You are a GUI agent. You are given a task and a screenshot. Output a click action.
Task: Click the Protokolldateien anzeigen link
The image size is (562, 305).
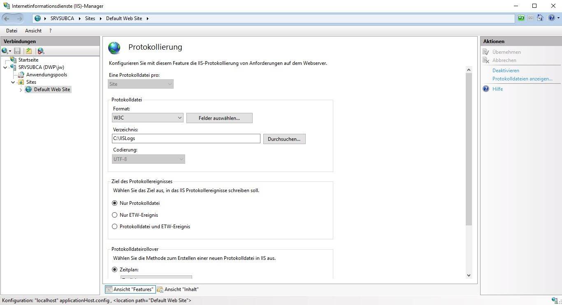[x=522, y=79]
